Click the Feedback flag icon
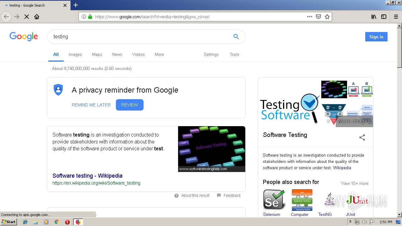 [x=219, y=195]
